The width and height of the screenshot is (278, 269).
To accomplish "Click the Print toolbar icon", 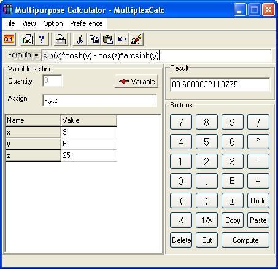I will point(61,39).
